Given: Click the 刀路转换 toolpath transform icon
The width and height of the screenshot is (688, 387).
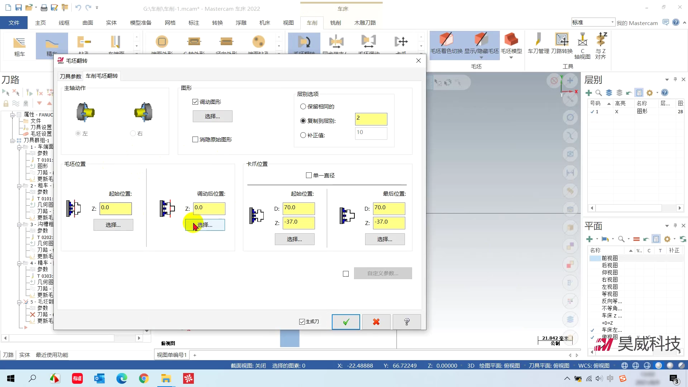Looking at the screenshot, I should (562, 40).
